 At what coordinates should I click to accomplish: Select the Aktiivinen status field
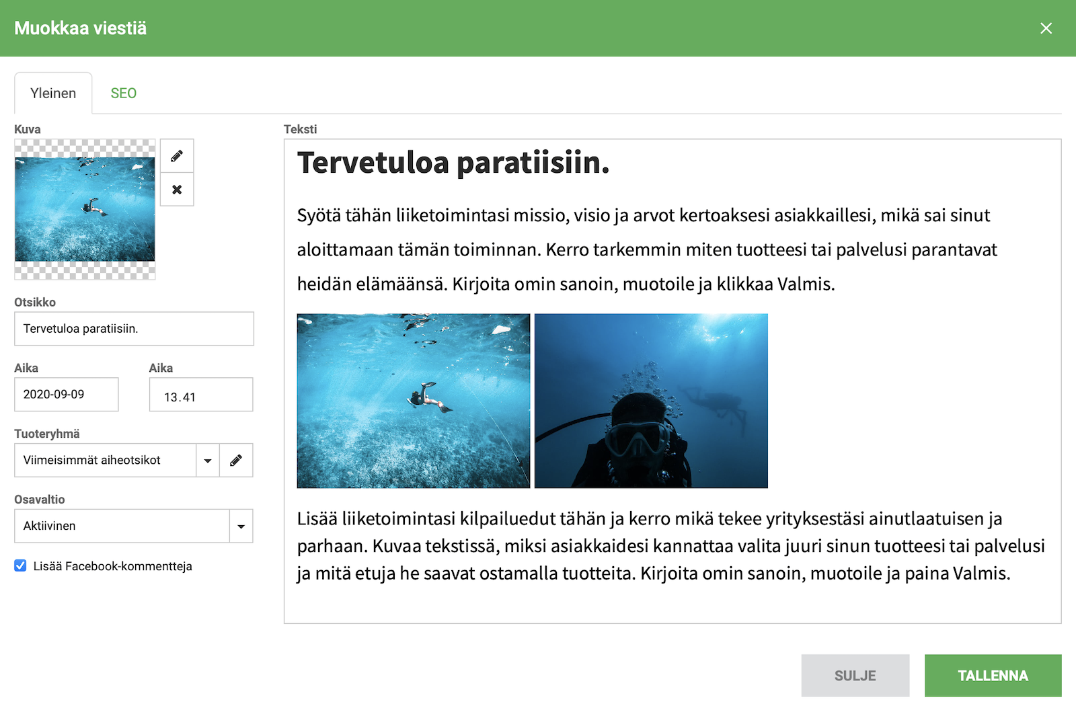coord(122,526)
